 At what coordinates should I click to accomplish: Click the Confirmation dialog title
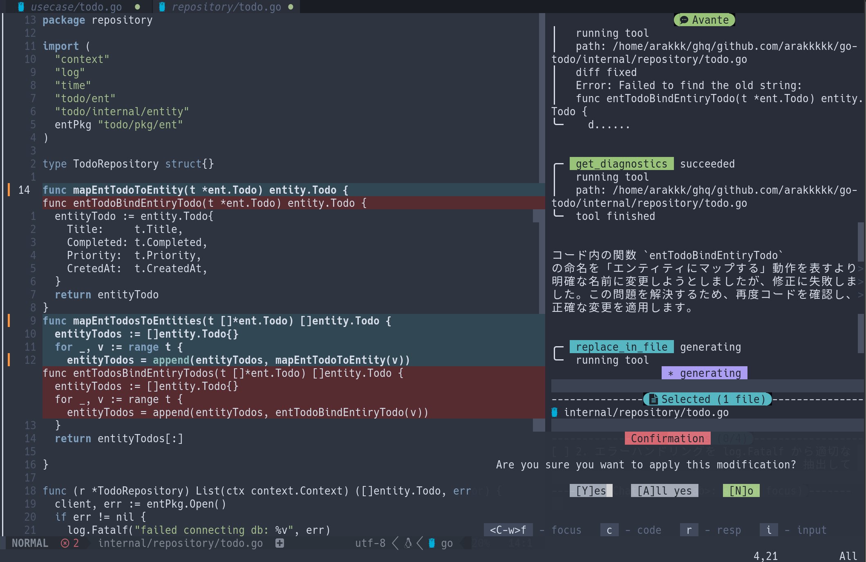[x=667, y=439]
